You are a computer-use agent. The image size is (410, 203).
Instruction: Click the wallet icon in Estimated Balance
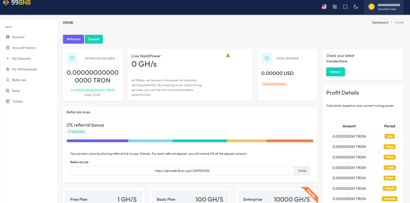72,58
